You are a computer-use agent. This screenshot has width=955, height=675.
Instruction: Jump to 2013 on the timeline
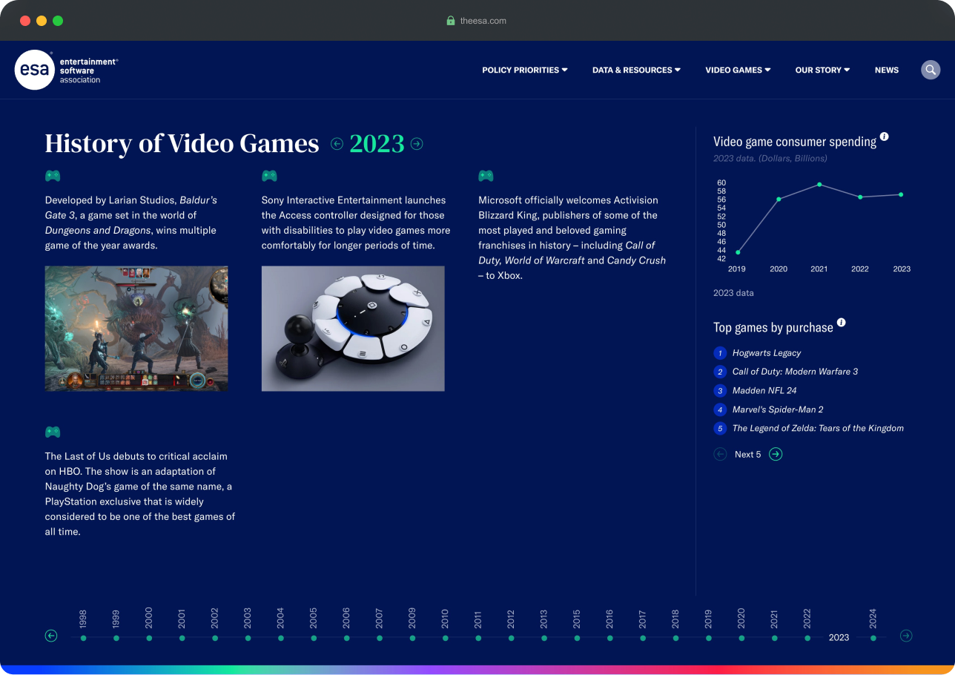click(543, 625)
